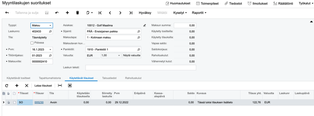Add a new record with toolbar plus
This screenshot has height=116, width=314.
(x=67, y=13)
